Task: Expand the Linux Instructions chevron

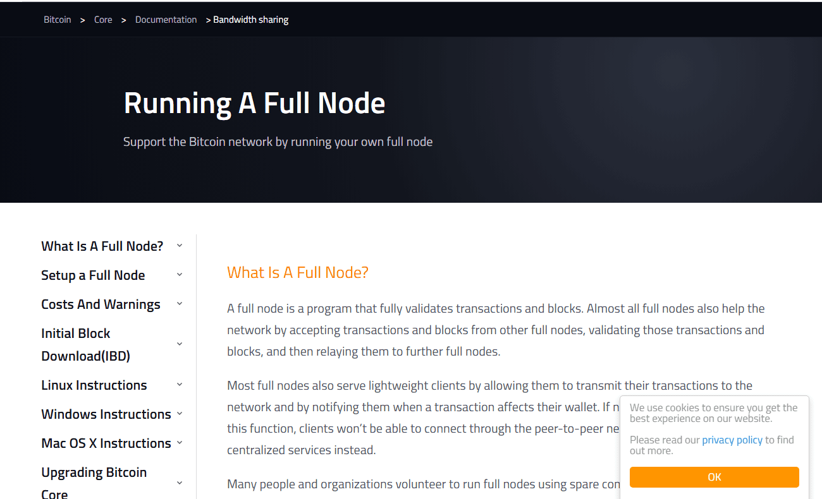Action: (180, 385)
